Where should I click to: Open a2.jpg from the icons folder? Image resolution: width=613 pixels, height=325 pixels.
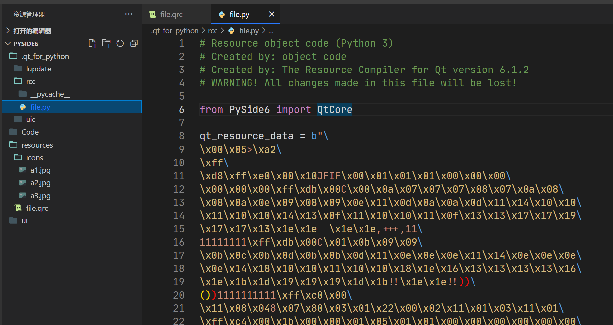40,182
